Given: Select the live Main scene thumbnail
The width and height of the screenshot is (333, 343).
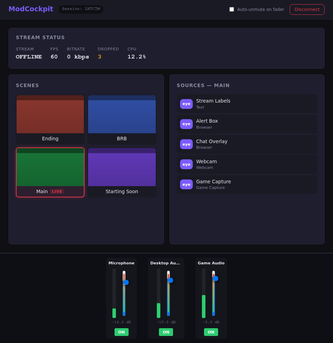Looking at the screenshot, I should coord(50,172).
